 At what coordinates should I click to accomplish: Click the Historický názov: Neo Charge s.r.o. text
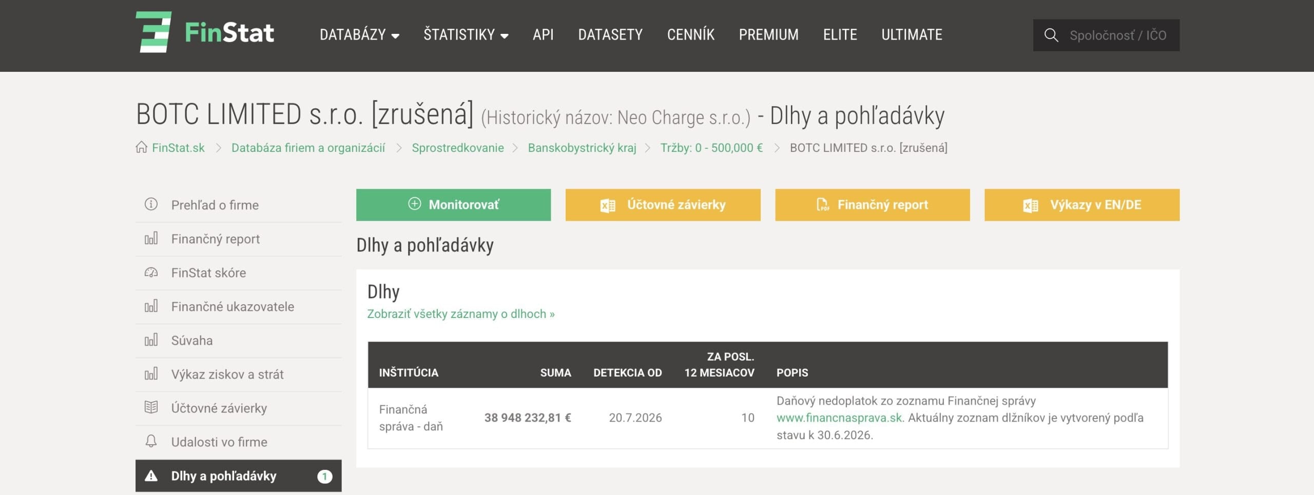615,117
